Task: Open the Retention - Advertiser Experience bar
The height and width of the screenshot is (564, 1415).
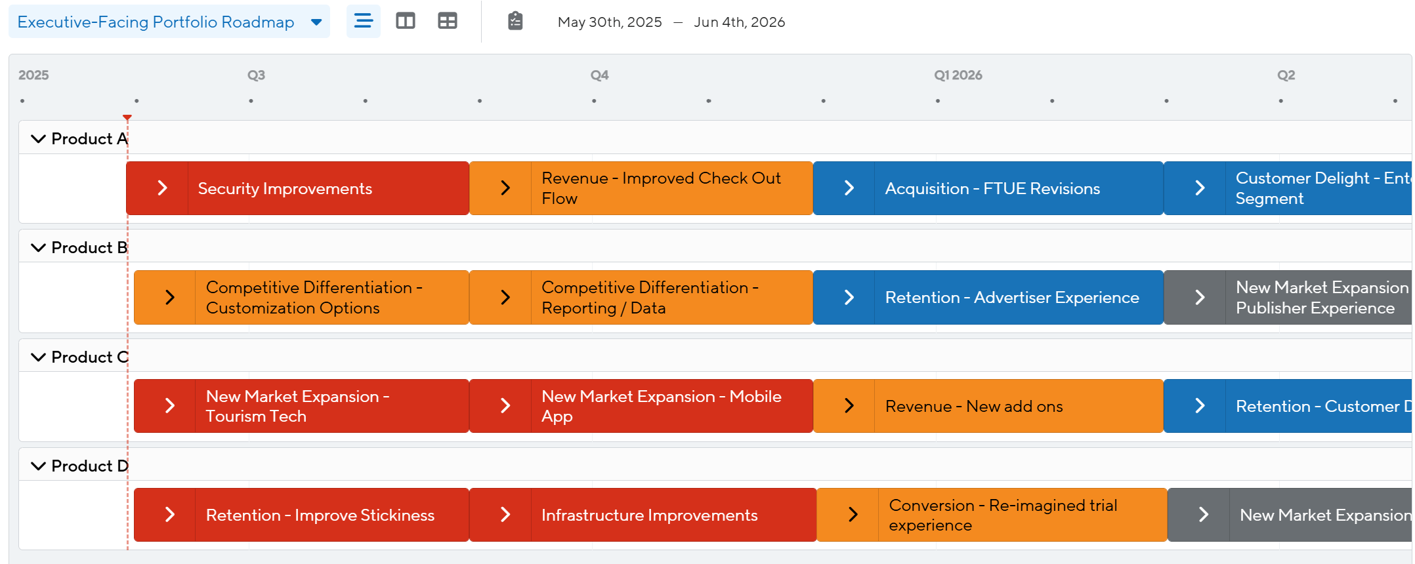Action: pos(1011,298)
